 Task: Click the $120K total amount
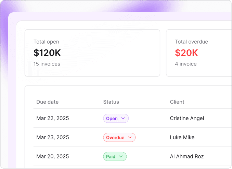[x=47, y=53]
